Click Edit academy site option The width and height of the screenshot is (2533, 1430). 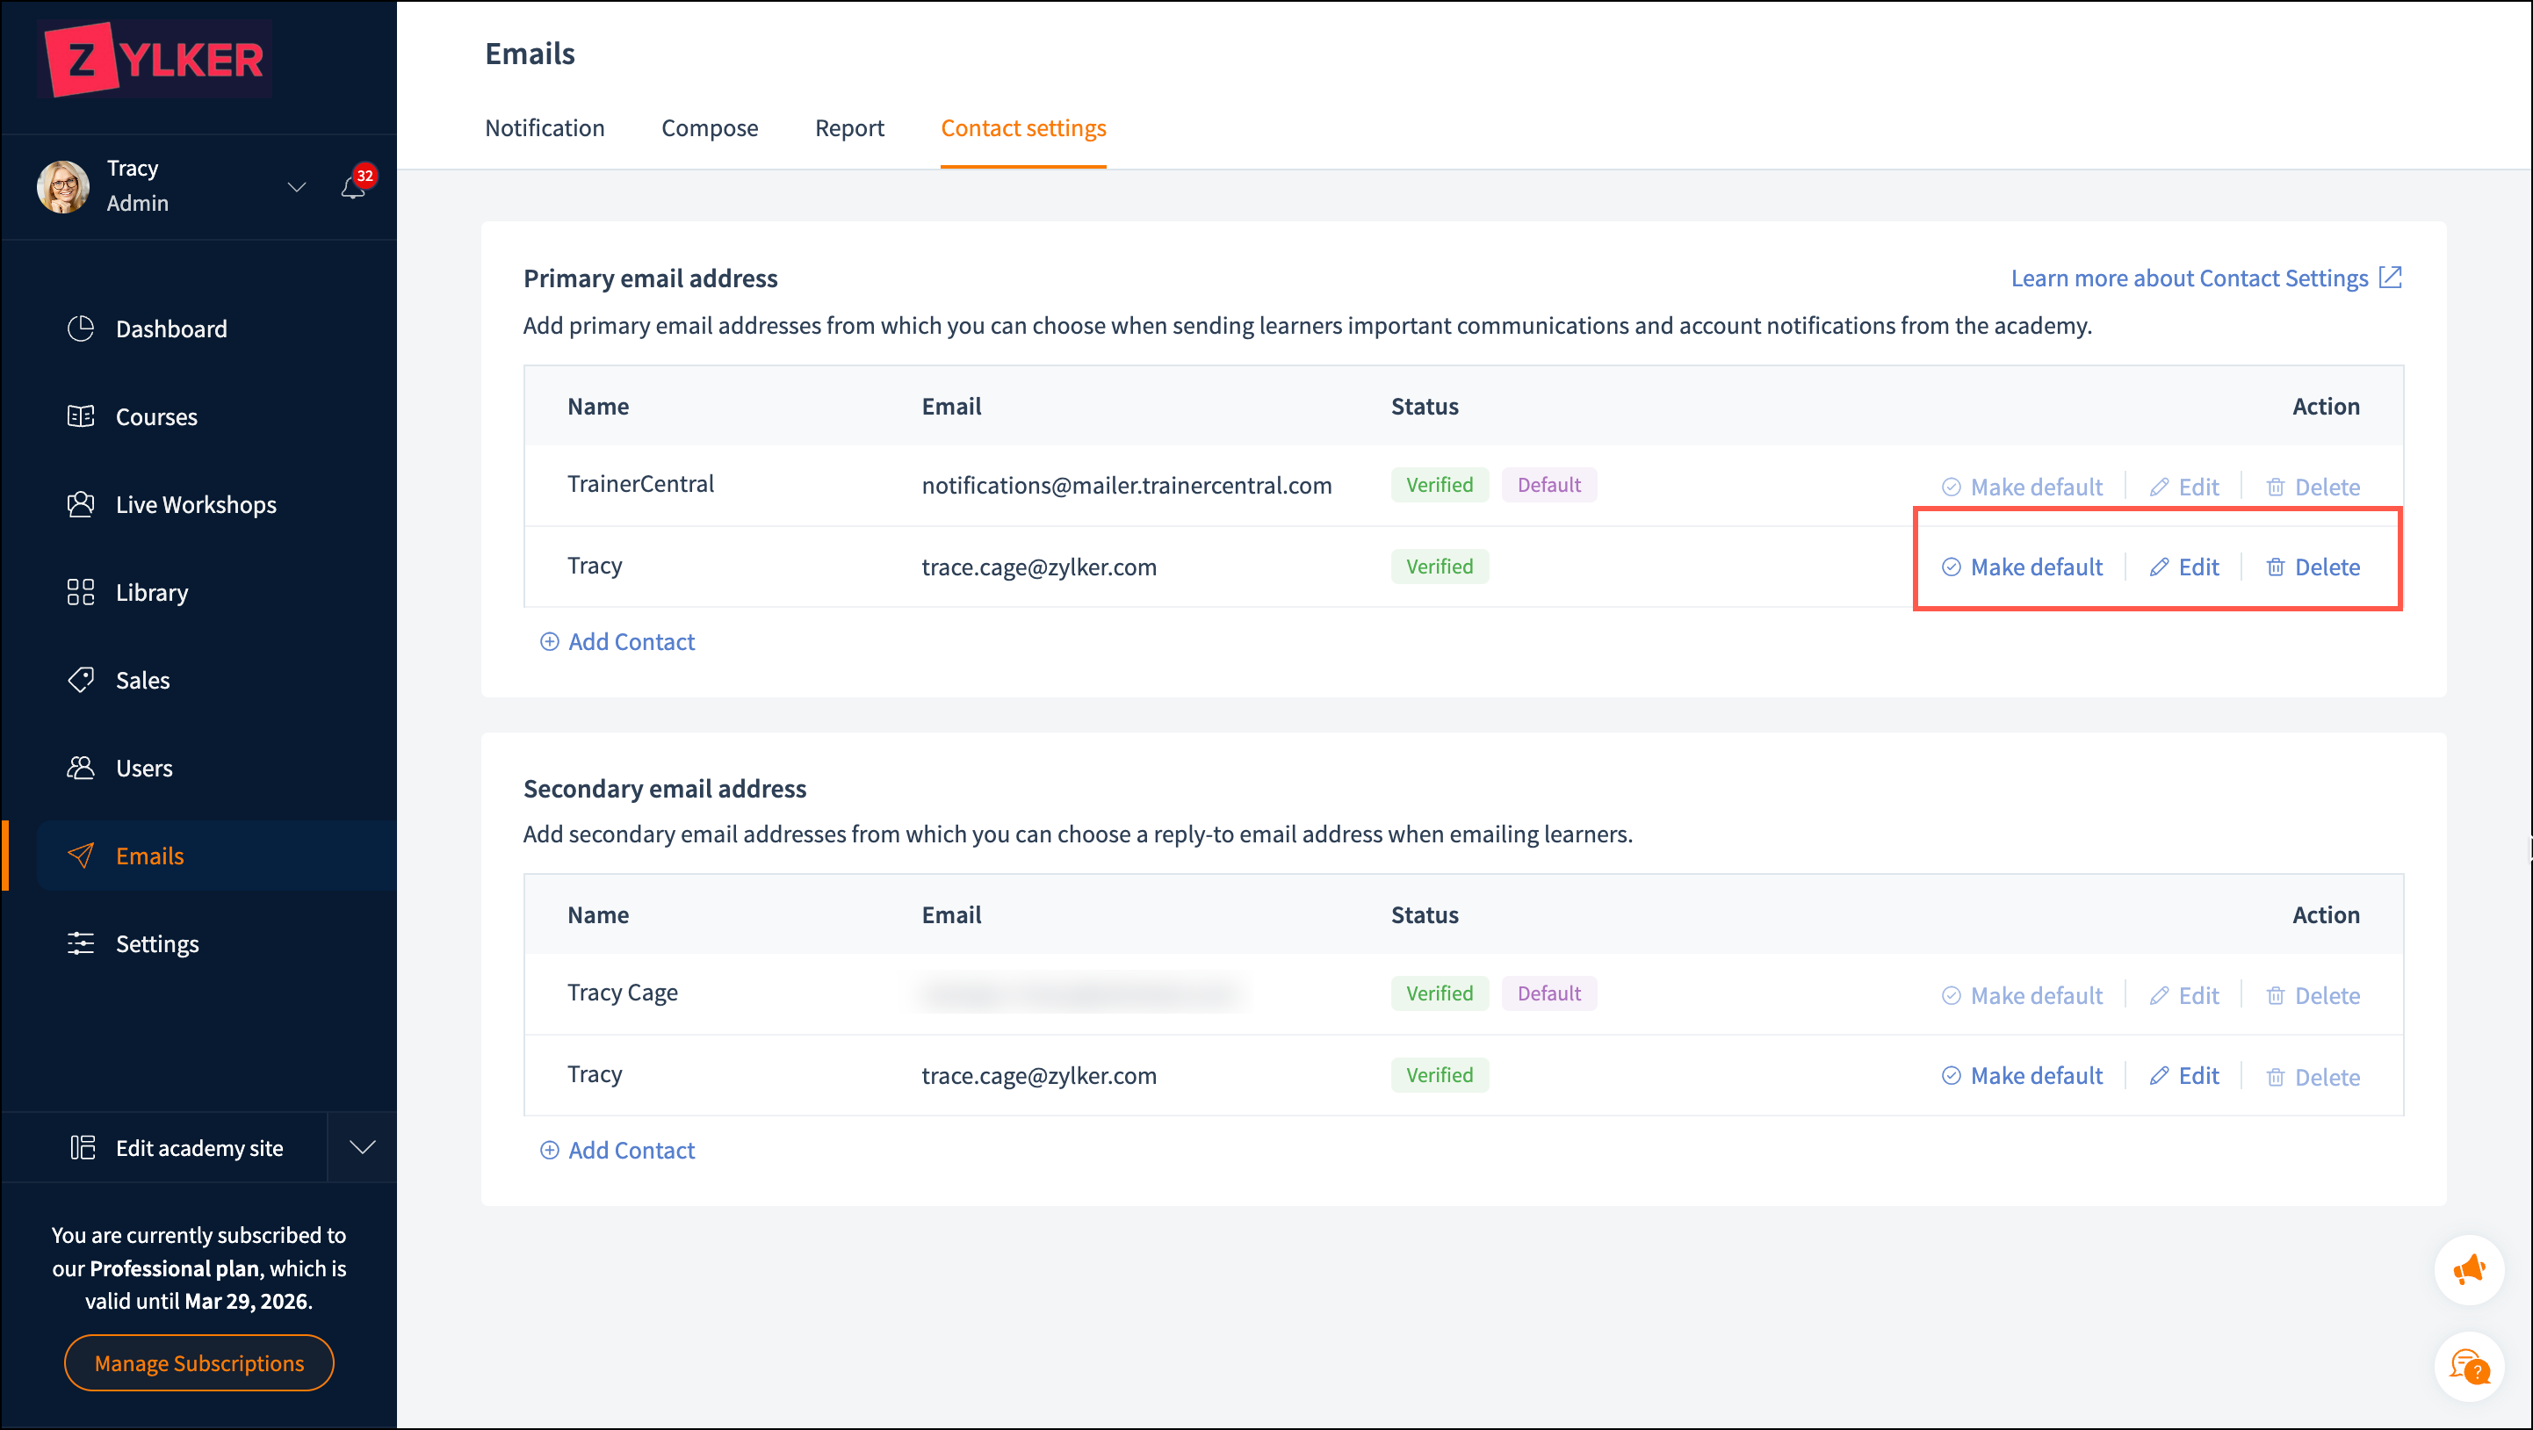coord(198,1147)
